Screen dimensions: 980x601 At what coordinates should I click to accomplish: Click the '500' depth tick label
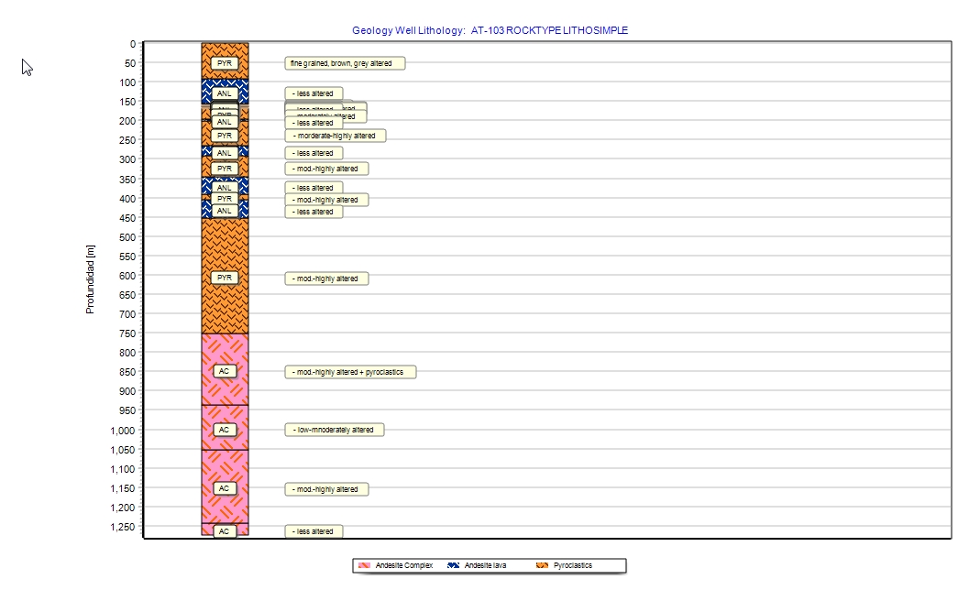(127, 237)
